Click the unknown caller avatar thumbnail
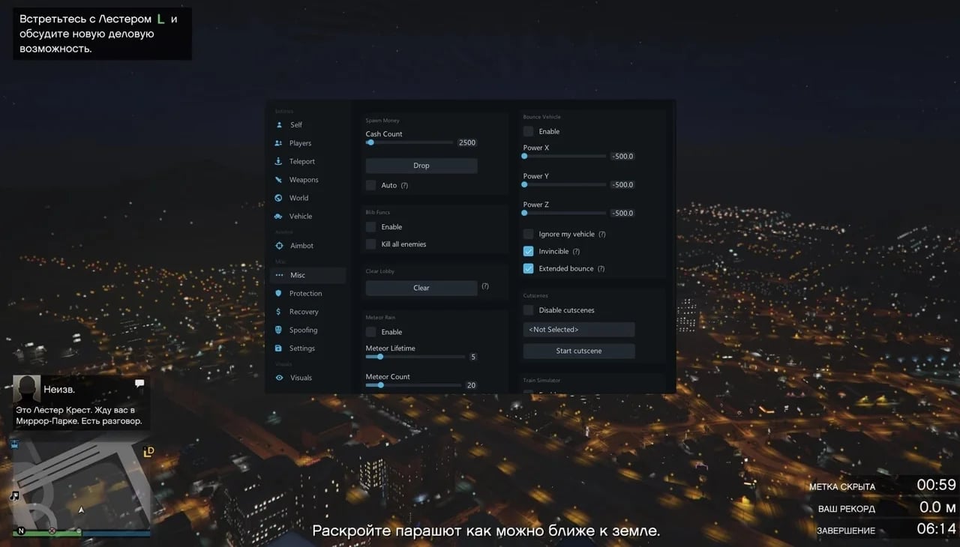The width and height of the screenshot is (960, 547). [x=27, y=389]
